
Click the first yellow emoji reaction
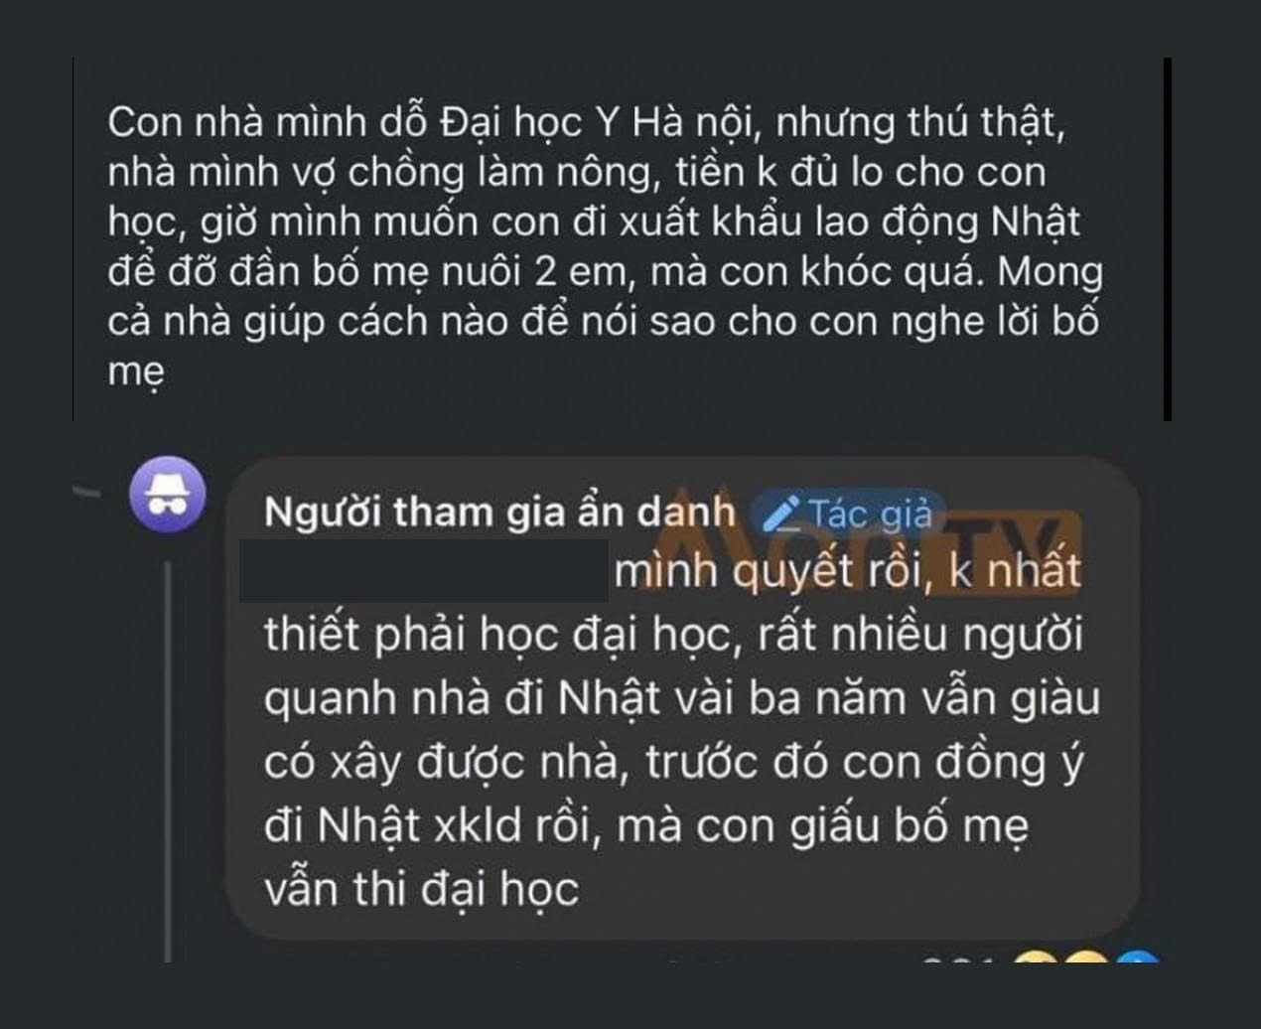point(1036,960)
